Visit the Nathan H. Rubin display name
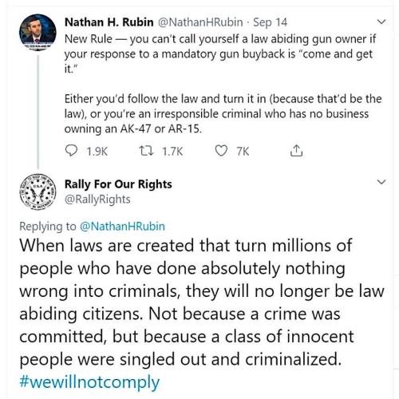Viewport: 399px width, 399px height. (109, 22)
